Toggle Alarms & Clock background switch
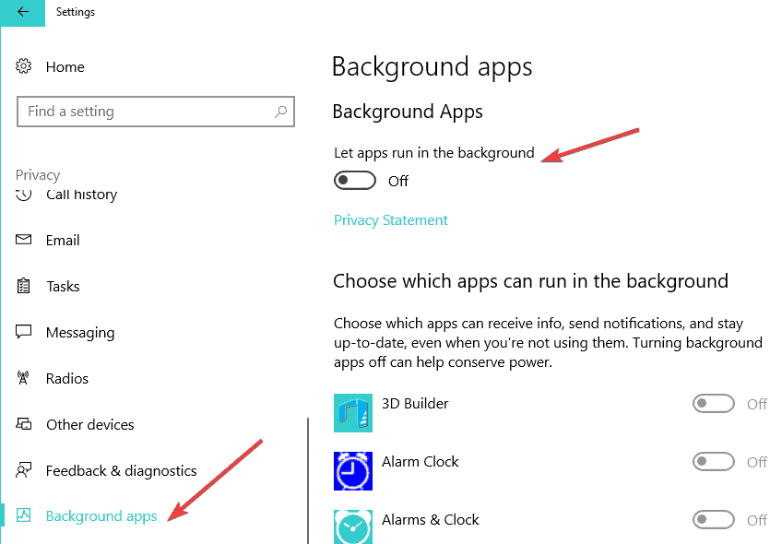The height and width of the screenshot is (544, 782). (714, 520)
